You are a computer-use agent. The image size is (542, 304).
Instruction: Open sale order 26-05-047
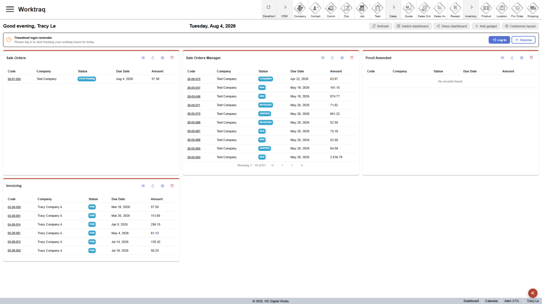coord(194,88)
